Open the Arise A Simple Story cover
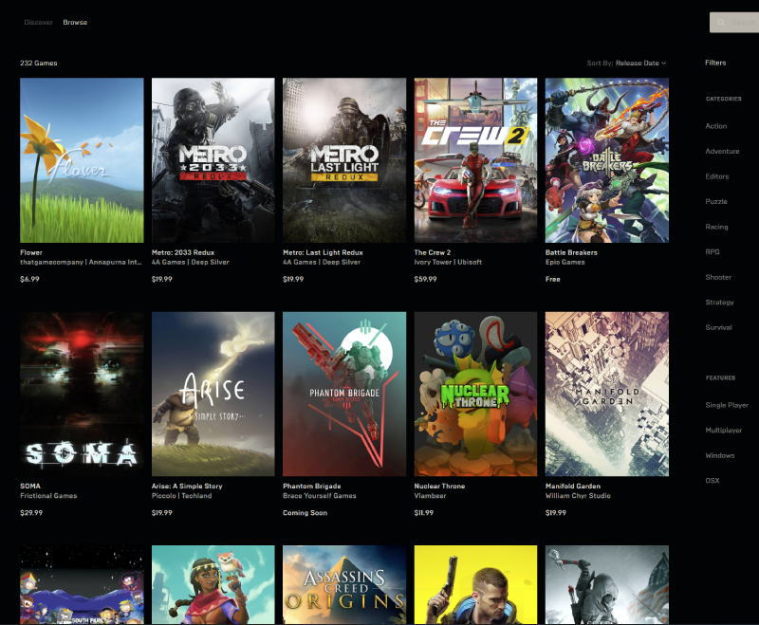 [213, 394]
